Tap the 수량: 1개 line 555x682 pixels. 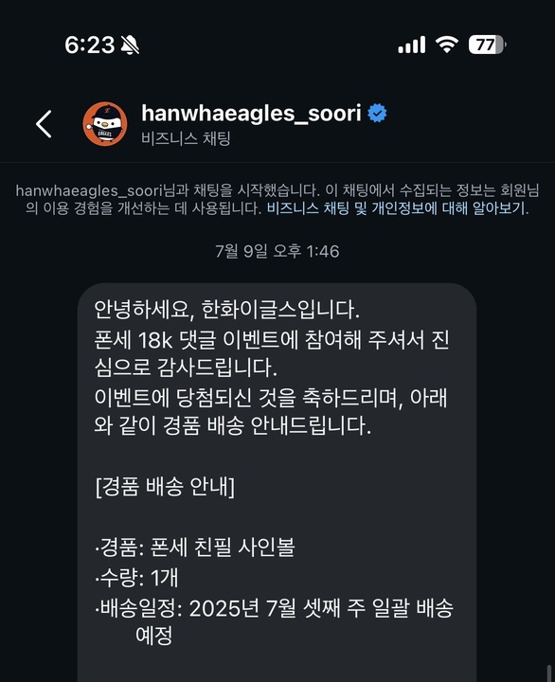click(x=136, y=578)
